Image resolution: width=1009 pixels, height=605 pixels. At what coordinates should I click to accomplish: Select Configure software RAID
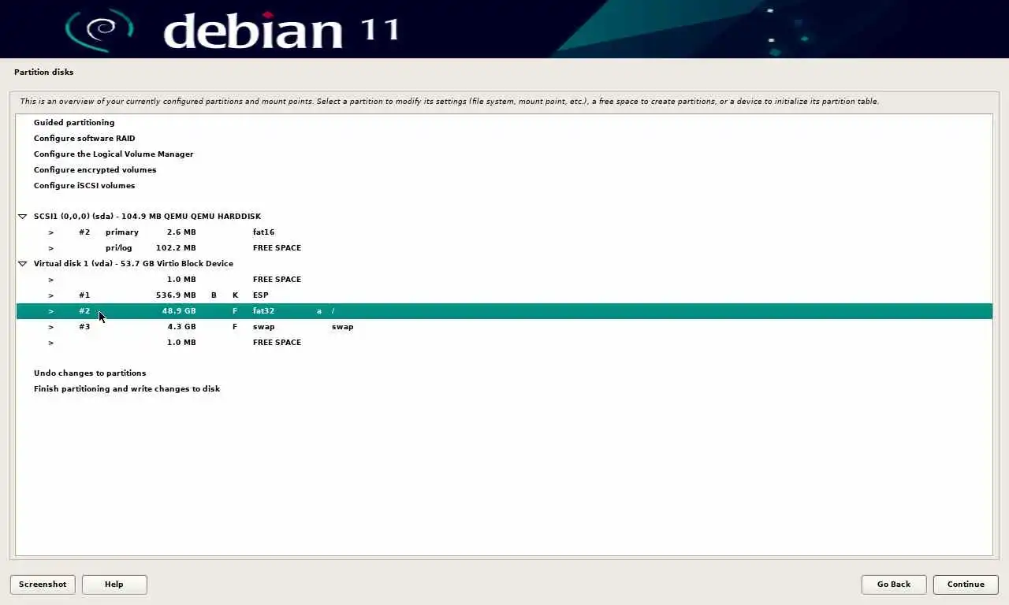[504, 138]
